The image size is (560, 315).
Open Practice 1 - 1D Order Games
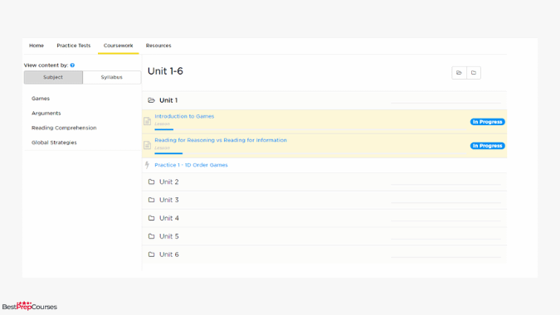tap(191, 165)
